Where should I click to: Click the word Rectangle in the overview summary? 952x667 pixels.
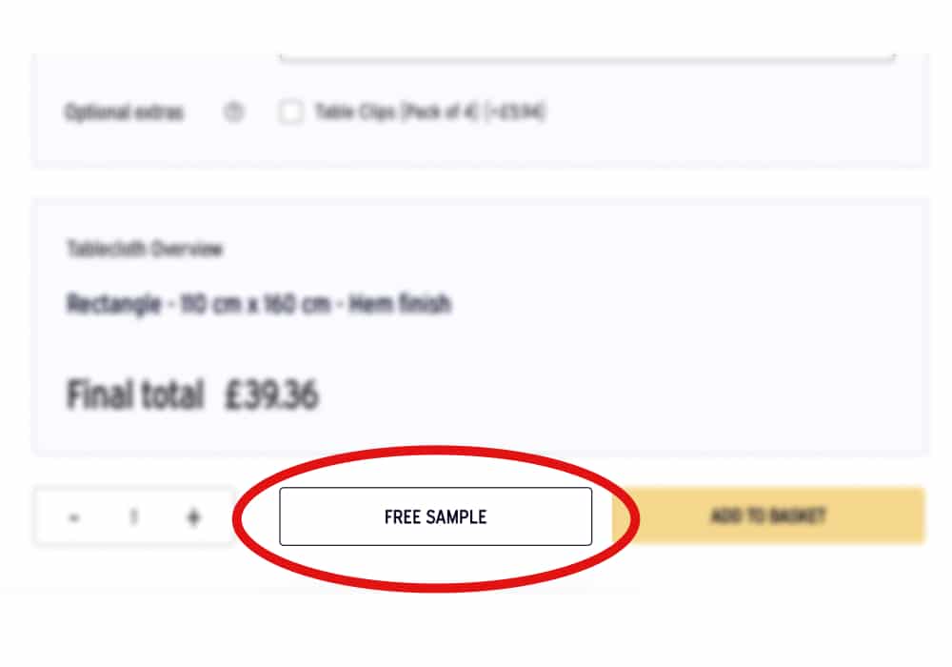point(113,303)
